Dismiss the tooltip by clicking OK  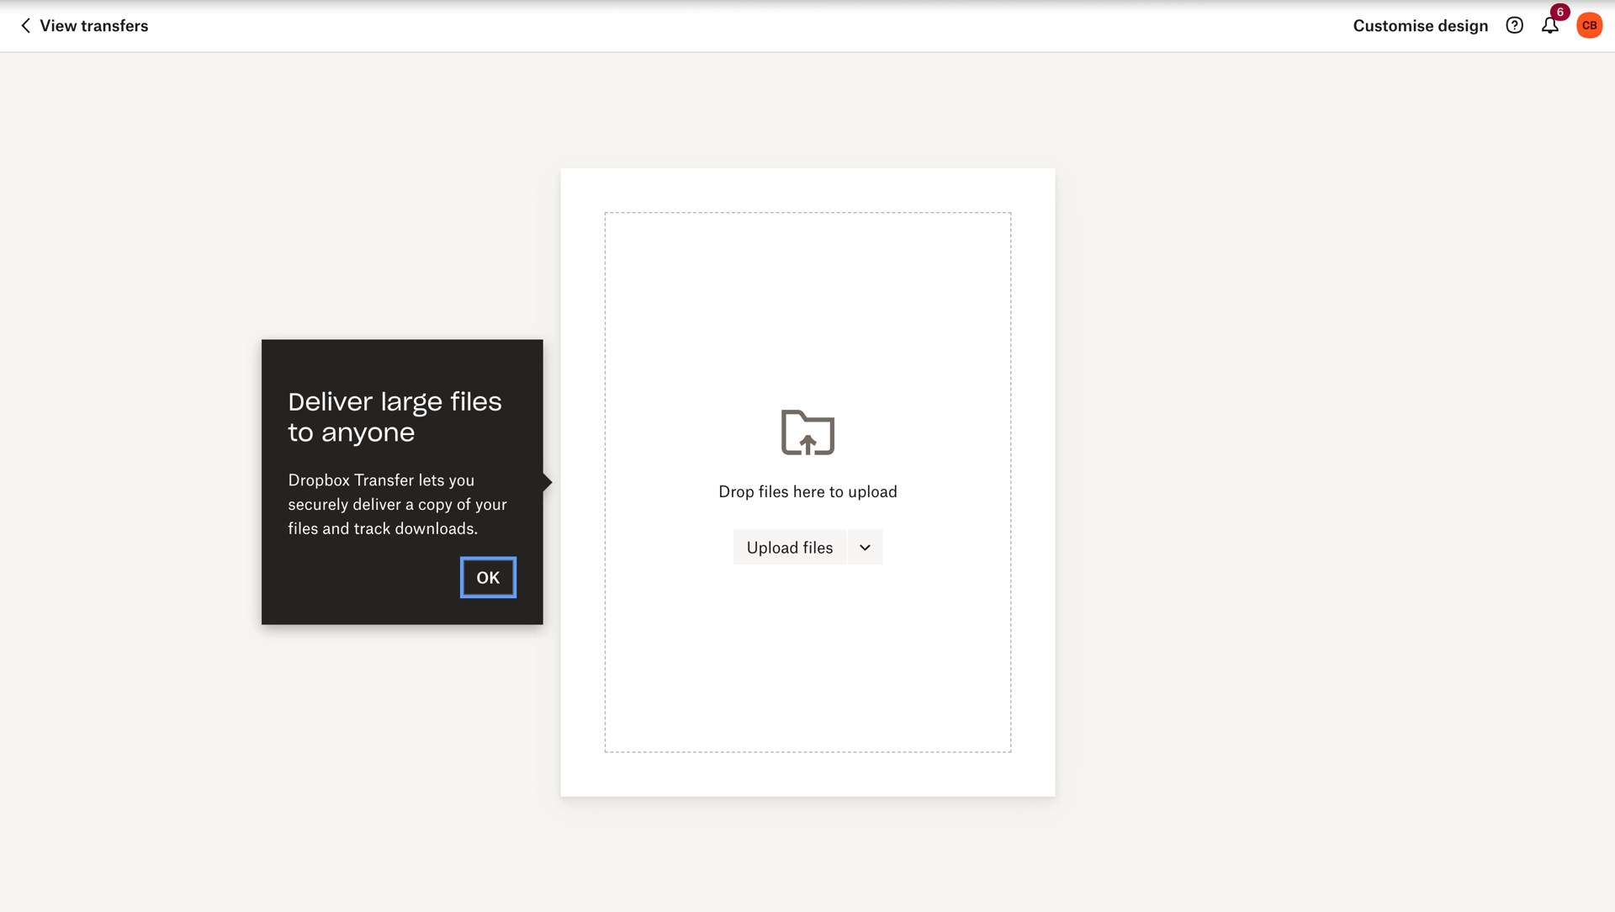[488, 577]
